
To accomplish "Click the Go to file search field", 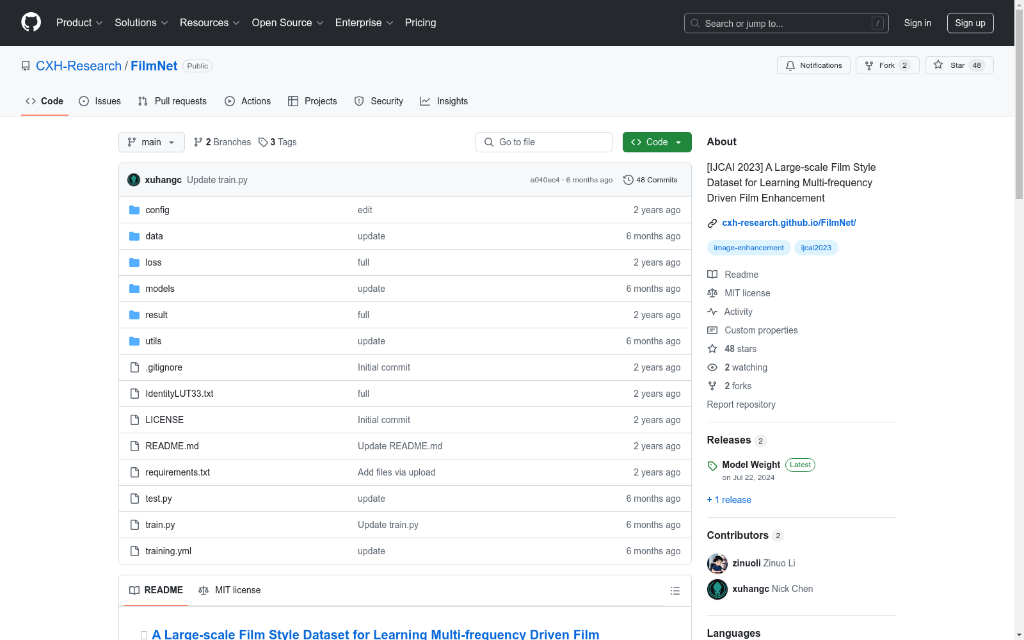I will [x=544, y=142].
